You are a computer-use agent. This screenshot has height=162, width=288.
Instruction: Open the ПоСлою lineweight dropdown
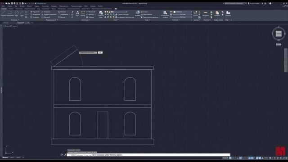coord(182,14)
